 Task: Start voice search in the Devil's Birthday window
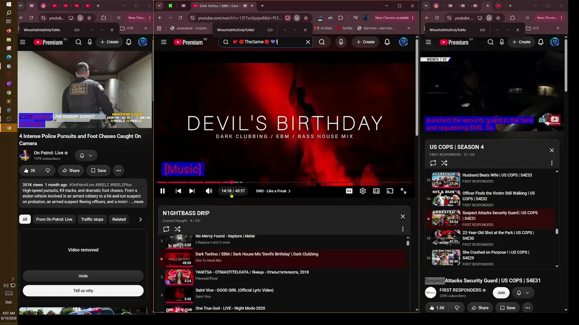point(341,42)
